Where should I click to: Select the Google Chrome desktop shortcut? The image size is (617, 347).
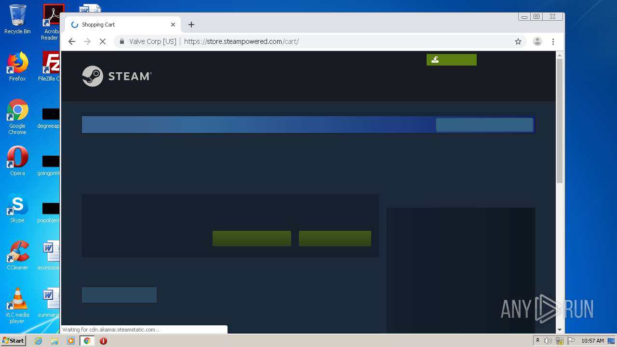(x=17, y=117)
